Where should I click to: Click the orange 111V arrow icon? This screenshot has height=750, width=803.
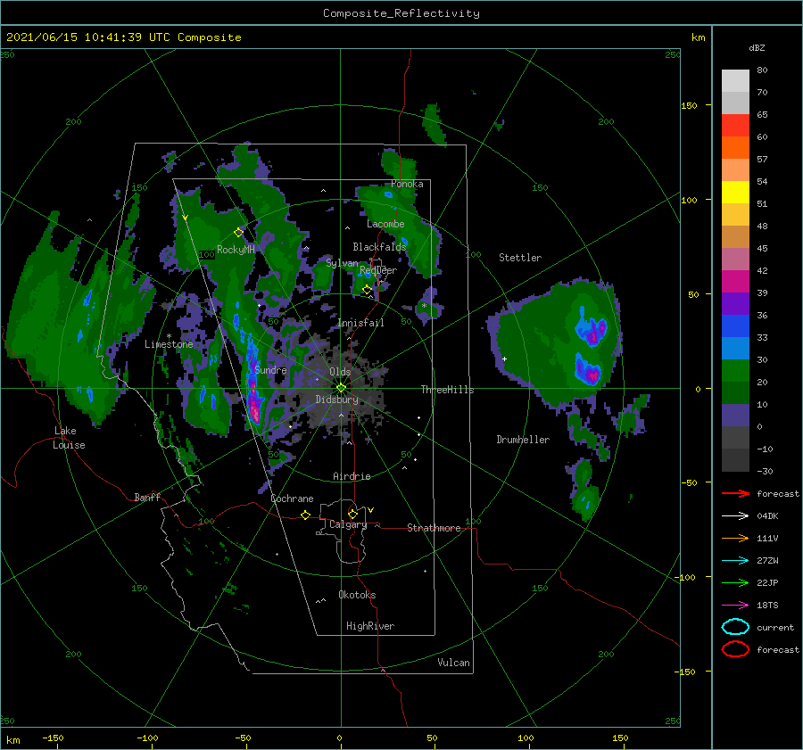point(735,538)
